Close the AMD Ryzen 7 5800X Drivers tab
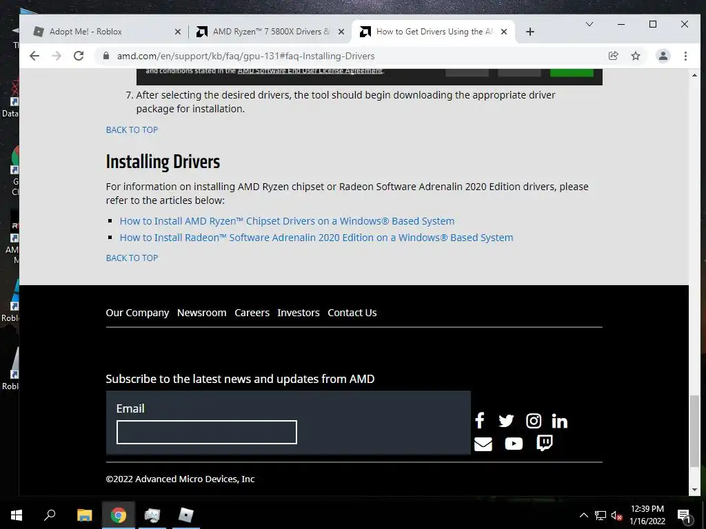Screen dimensions: 706x529 pos(341,32)
